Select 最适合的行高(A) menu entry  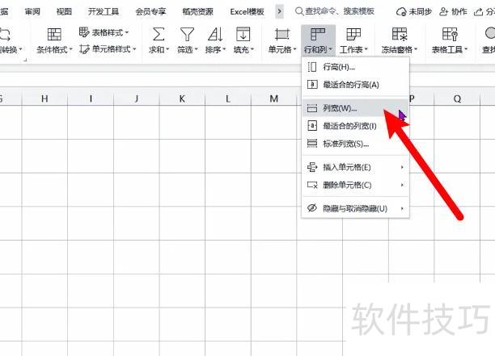355,85
